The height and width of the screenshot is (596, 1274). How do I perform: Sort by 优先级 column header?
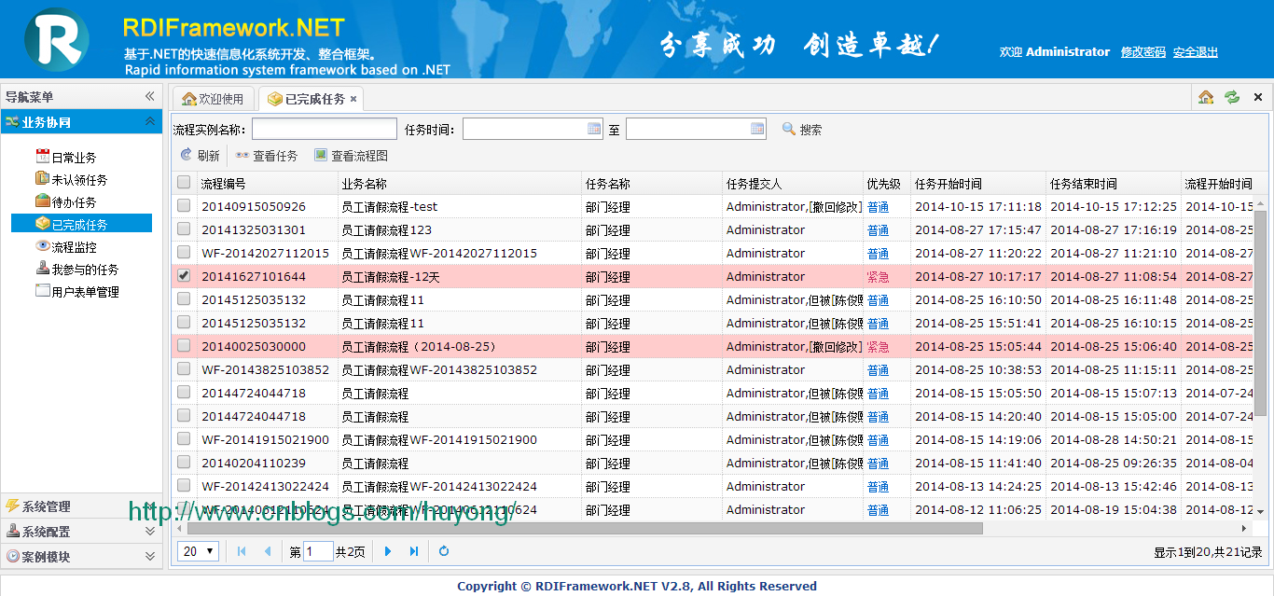886,183
